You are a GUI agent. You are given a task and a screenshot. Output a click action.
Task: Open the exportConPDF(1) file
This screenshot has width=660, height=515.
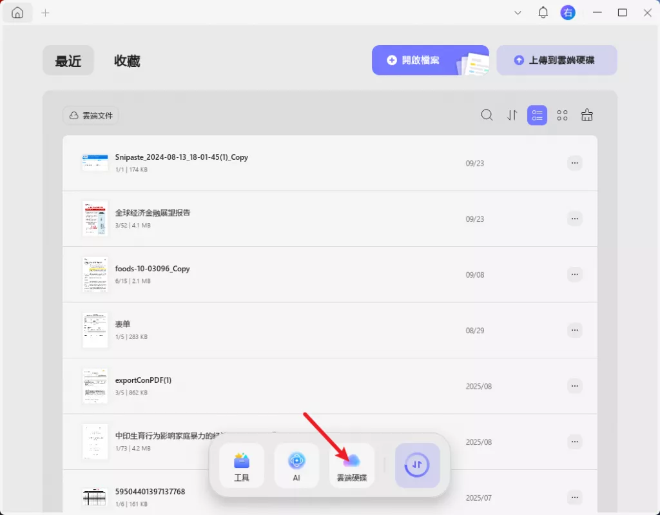pyautogui.click(x=330, y=385)
